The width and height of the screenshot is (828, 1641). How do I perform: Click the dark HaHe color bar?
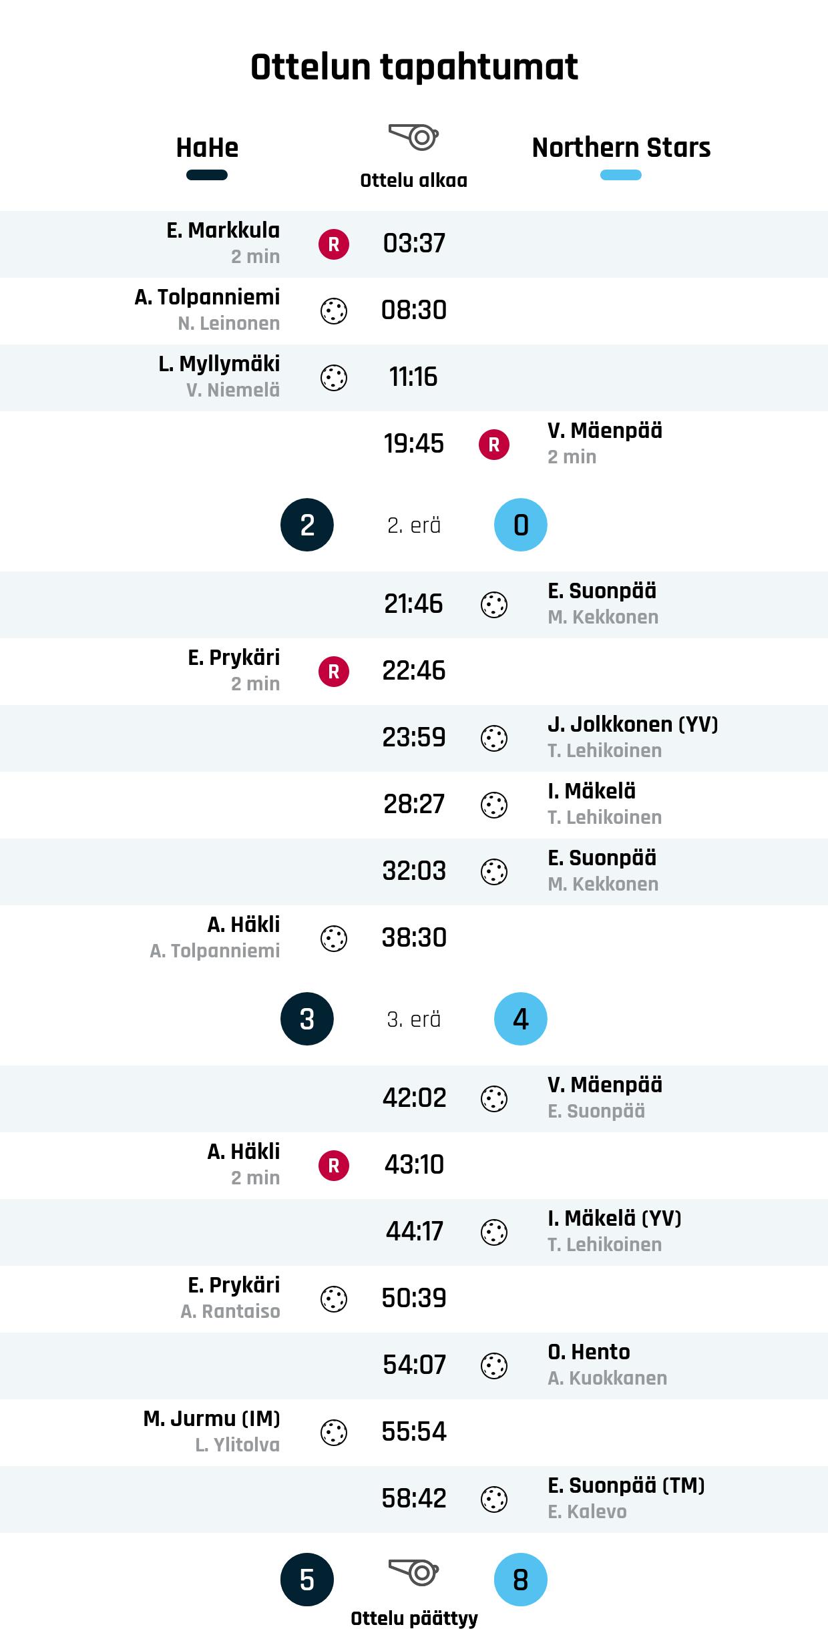coord(207,176)
